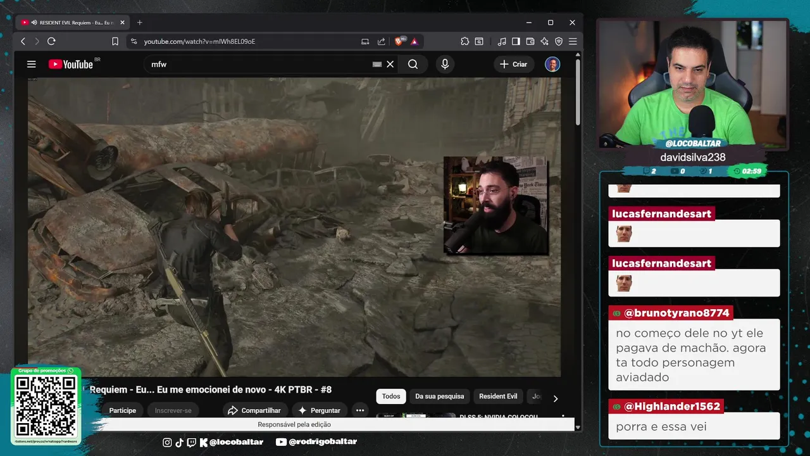Select the Resident Evil filter chip

(x=498, y=396)
